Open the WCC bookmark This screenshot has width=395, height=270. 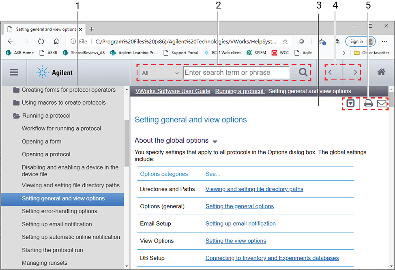(280, 53)
